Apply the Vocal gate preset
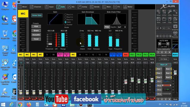The image size is (190, 107). (36, 39)
